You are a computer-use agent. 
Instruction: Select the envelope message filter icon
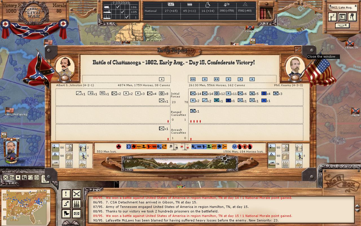click(x=76, y=214)
